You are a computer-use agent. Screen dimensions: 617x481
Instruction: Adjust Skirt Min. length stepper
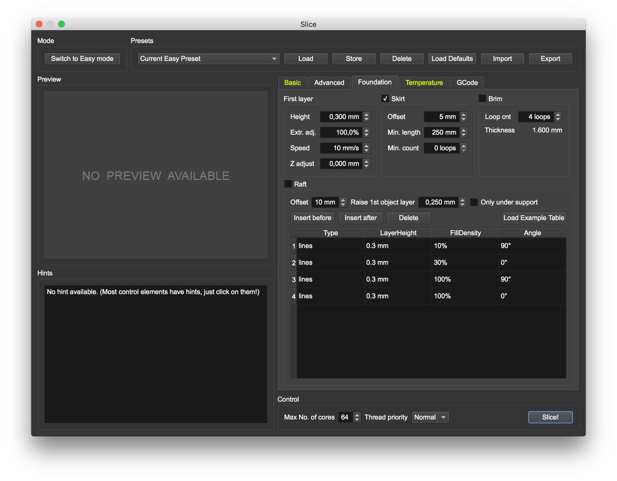click(464, 132)
